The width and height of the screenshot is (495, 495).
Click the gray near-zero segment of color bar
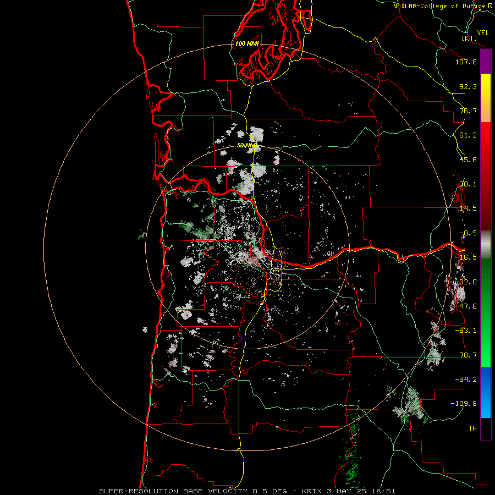click(x=486, y=245)
